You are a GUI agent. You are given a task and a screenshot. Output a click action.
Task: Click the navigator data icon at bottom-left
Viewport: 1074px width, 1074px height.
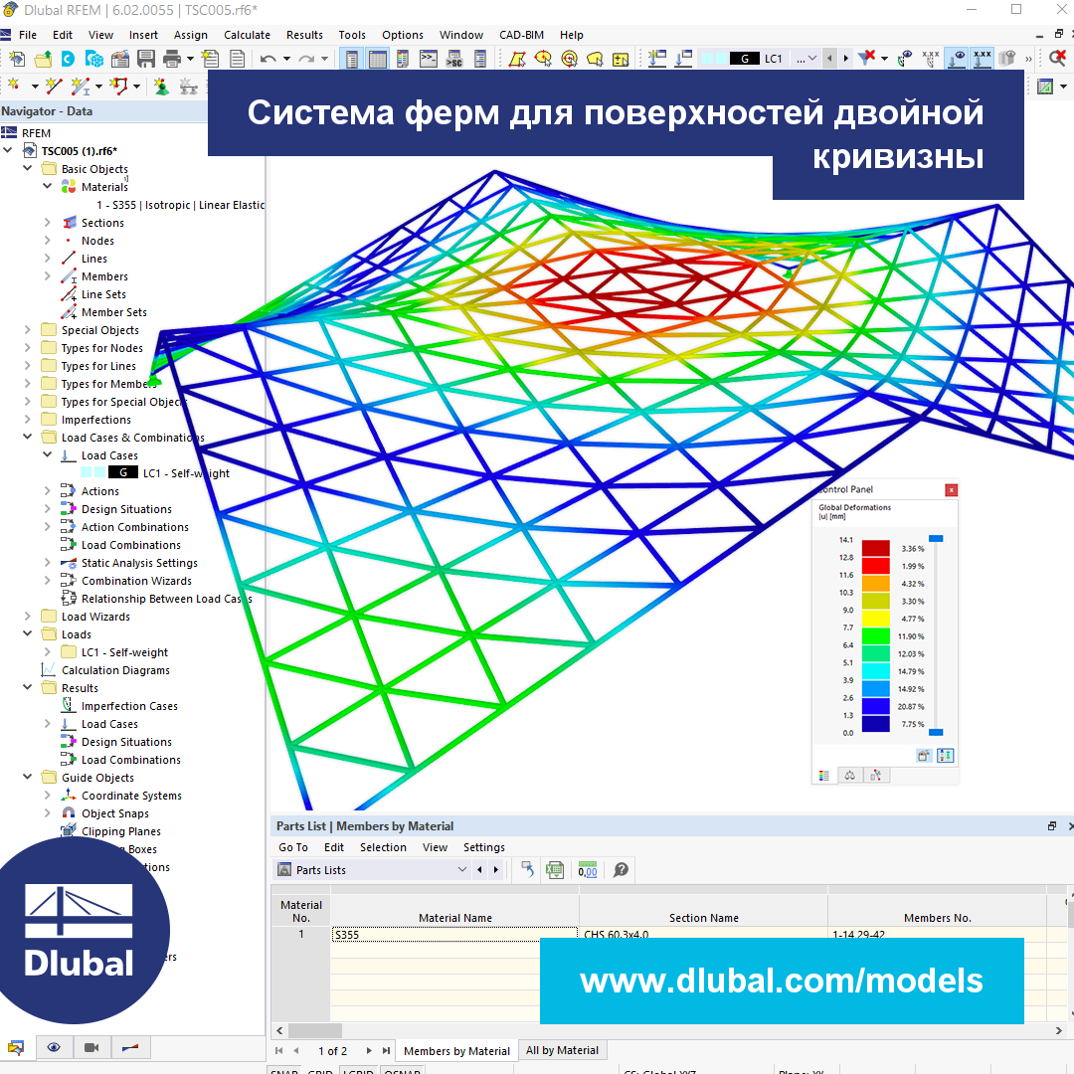(x=16, y=1047)
